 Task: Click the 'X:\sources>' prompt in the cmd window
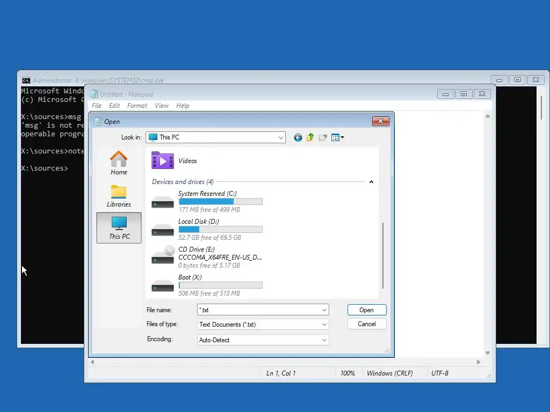click(44, 168)
